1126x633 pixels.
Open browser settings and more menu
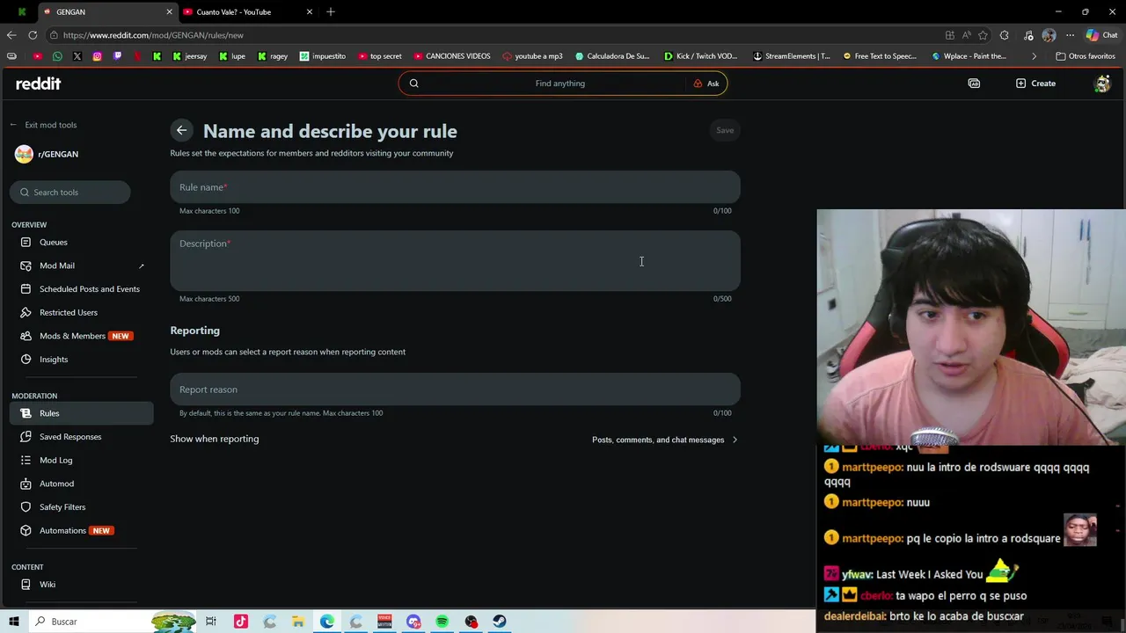pyautogui.click(x=1070, y=35)
